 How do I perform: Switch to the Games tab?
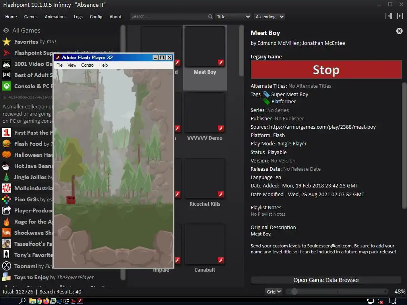tap(31, 17)
